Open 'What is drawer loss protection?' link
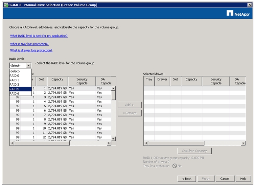Image resolution: width=255 pixels, height=195 pixels. (x=31, y=50)
